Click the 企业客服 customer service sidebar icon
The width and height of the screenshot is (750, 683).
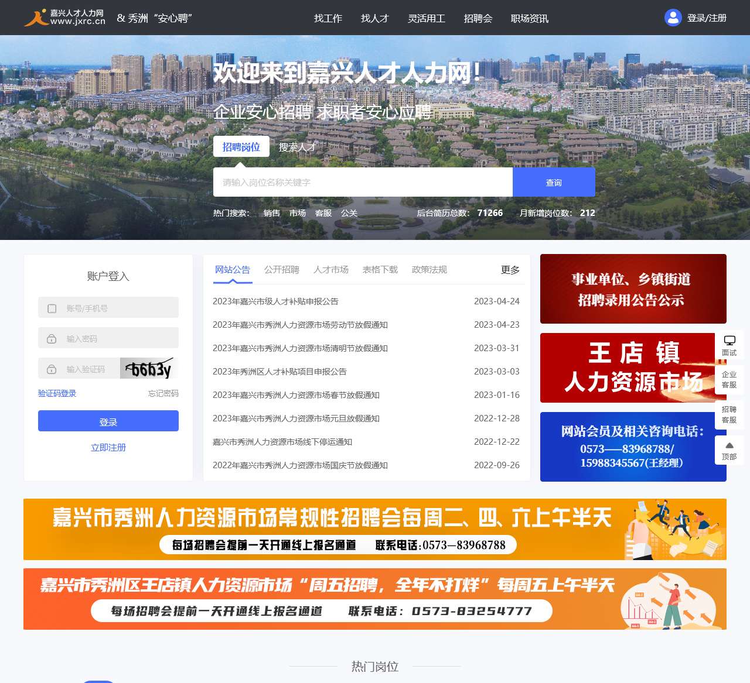(729, 380)
